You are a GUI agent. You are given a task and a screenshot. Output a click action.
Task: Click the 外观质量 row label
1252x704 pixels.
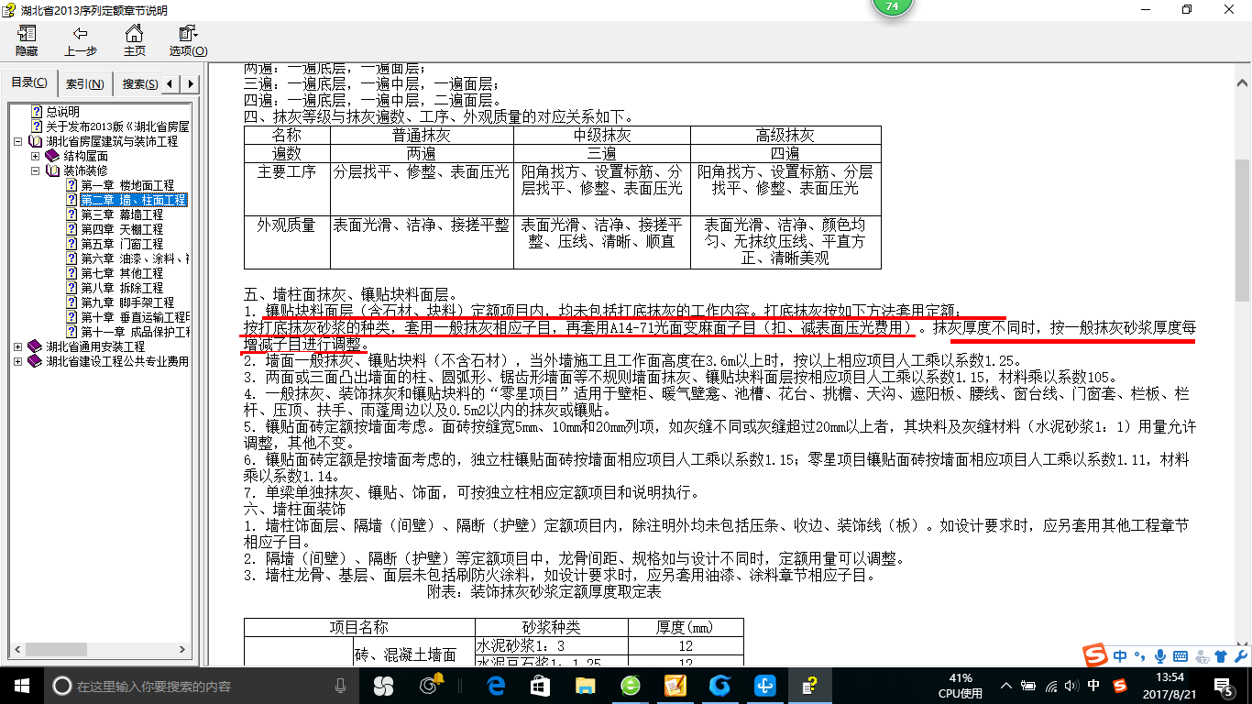[287, 225]
